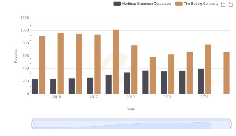The image size is (236, 136).
Task: Click the 100B y-axis label
Action: pos(25,30)
